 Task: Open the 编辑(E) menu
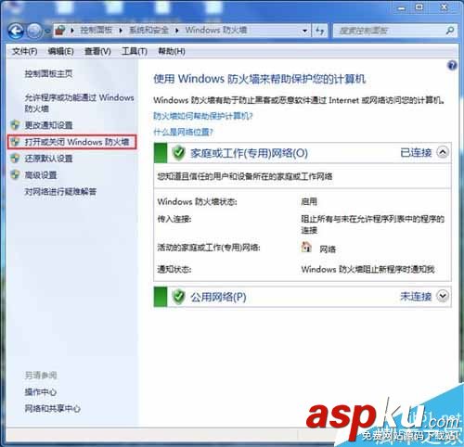point(60,51)
